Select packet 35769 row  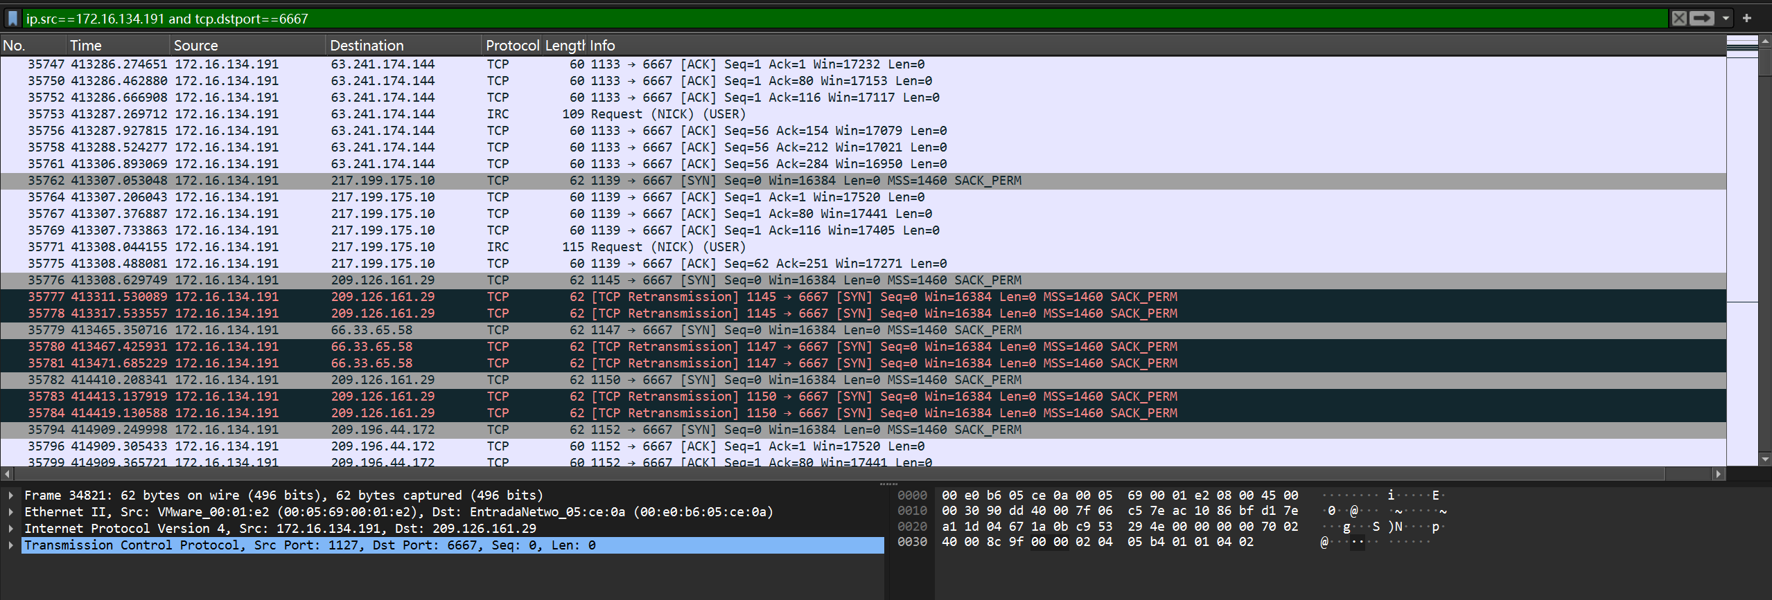coord(863,230)
